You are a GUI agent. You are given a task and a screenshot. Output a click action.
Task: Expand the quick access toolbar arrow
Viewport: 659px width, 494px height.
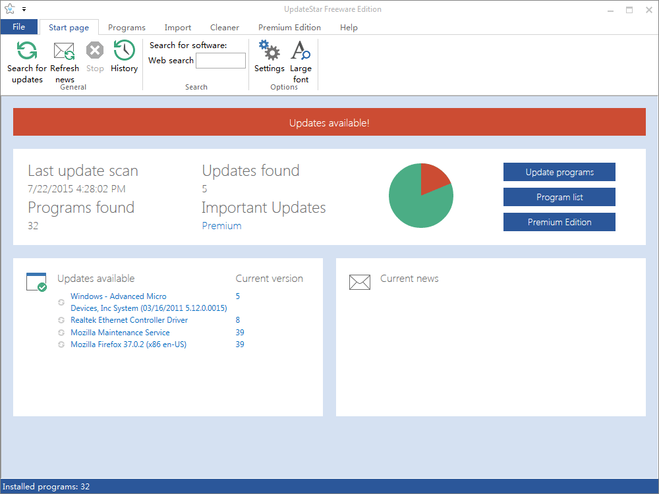tap(24, 9)
